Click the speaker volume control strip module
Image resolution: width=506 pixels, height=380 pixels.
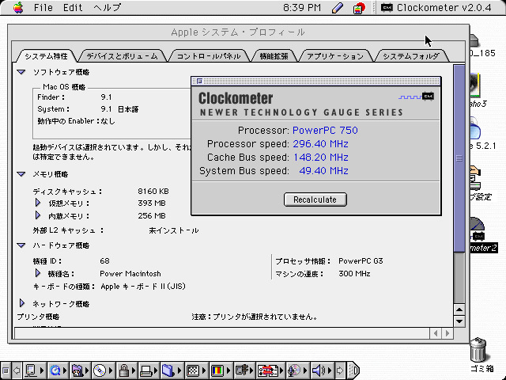point(319,370)
